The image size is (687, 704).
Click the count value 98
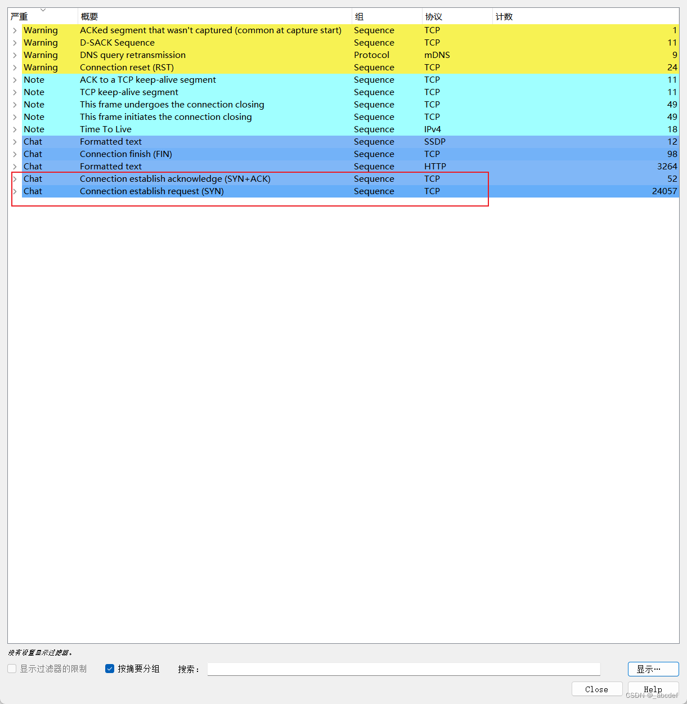[x=672, y=154]
